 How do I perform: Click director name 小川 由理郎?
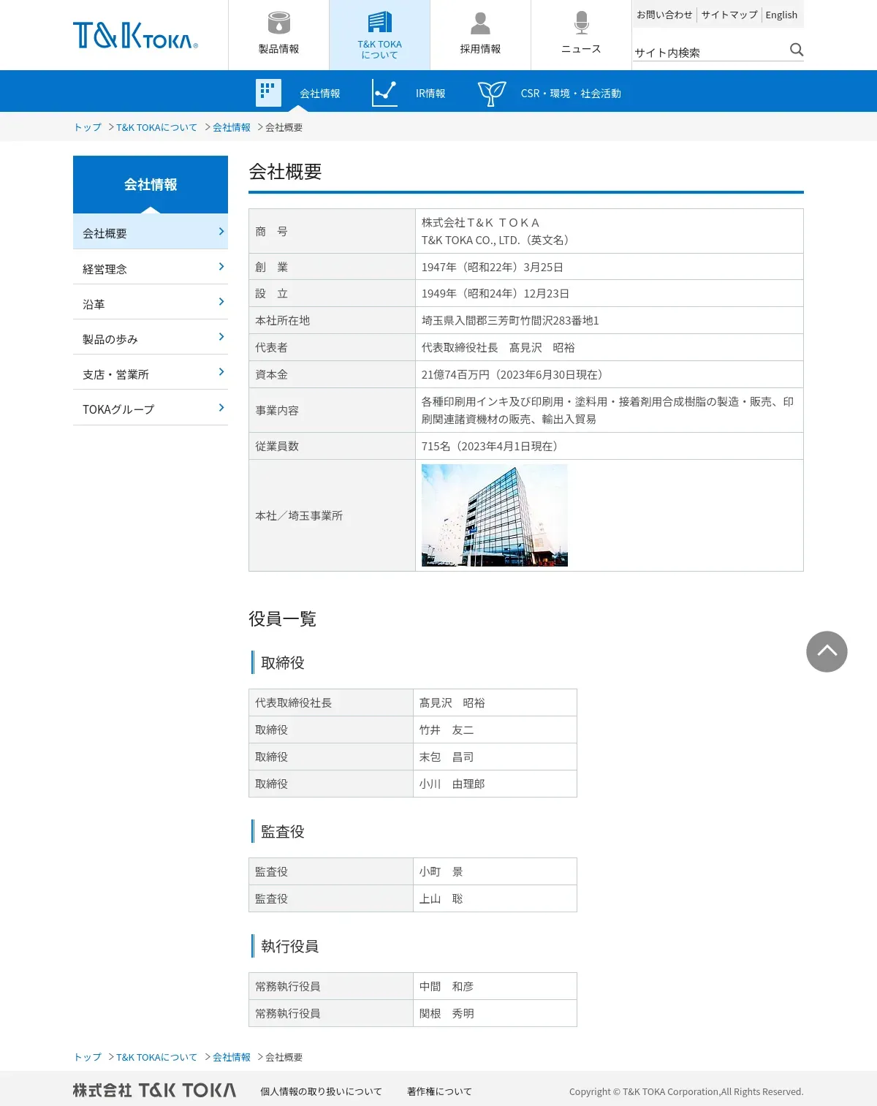[452, 784]
